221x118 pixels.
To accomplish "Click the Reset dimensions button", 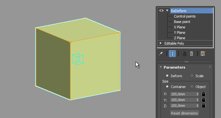I will [x=184, y=113].
